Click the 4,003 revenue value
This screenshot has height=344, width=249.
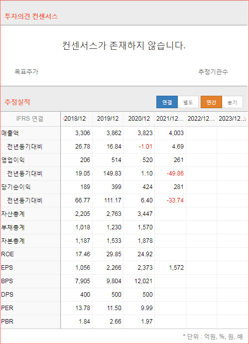coord(176,133)
